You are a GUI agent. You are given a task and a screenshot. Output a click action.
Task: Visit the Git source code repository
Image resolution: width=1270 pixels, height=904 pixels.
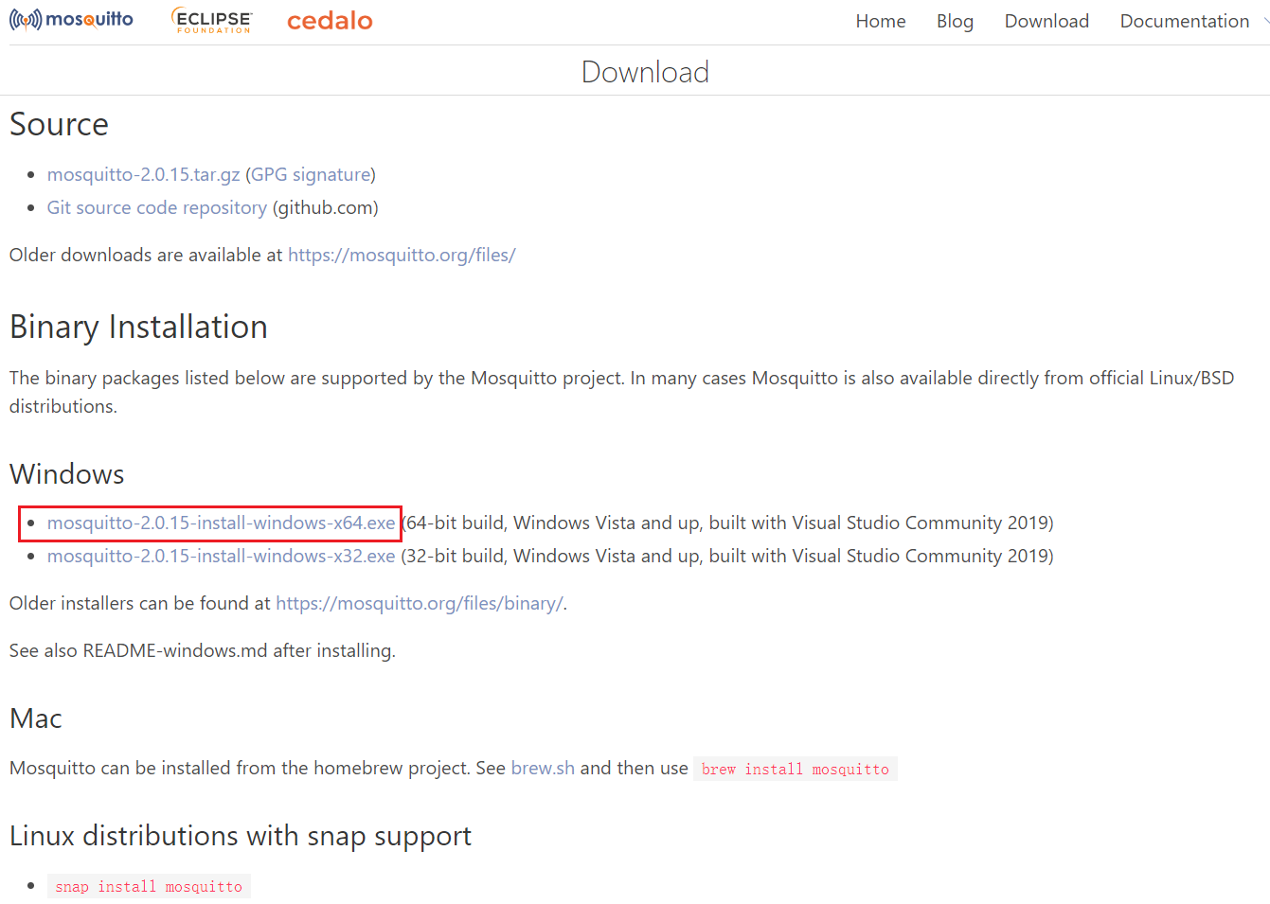(157, 207)
